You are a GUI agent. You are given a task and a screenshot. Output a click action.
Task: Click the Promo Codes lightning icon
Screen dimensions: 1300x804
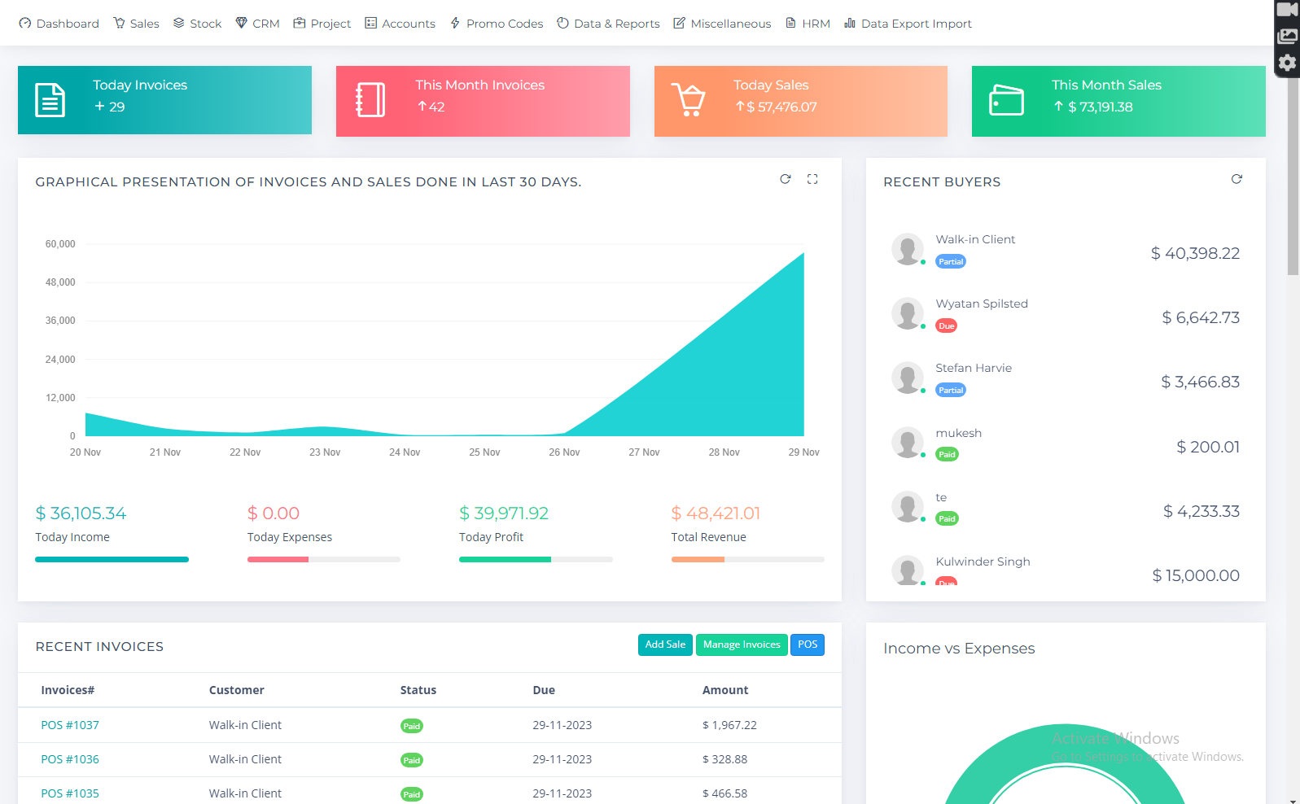455,24
